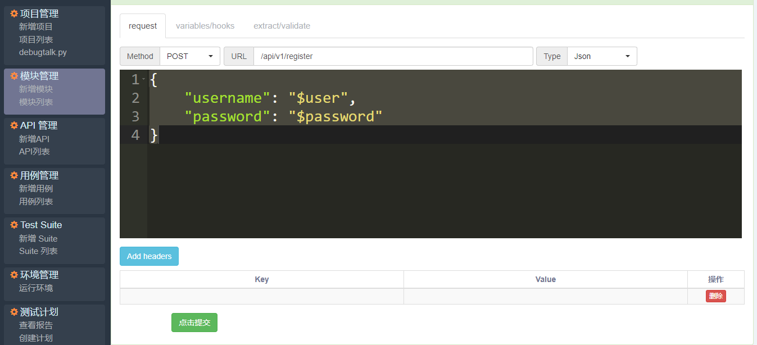This screenshot has height=345, width=757.
Task: Open 新增项目 in sidebar
Action: 36,26
